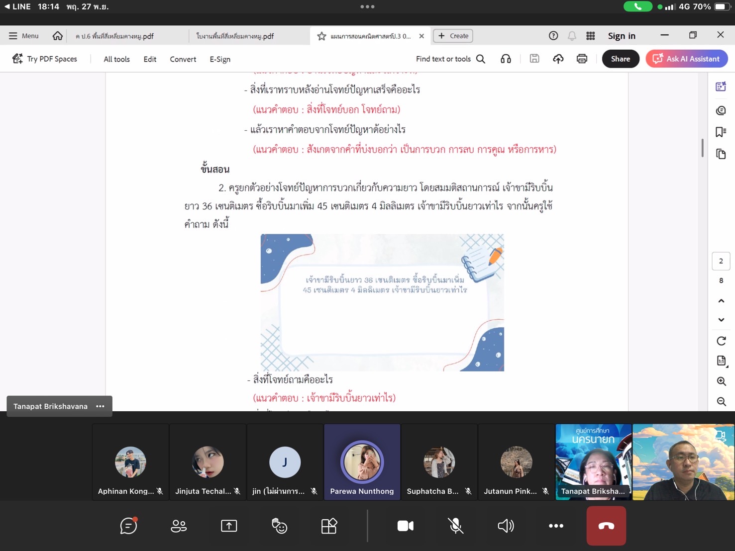Select Parewa Nunthong participant thumbnail
Viewport: 735px width, 551px height.
point(362,462)
